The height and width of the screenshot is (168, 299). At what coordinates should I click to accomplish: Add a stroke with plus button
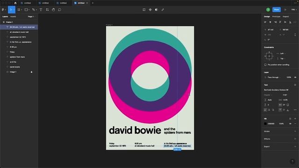coord(295,131)
